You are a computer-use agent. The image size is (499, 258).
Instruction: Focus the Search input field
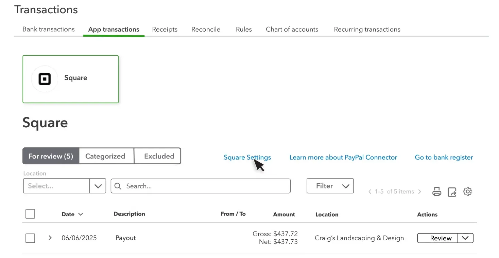tap(201, 186)
